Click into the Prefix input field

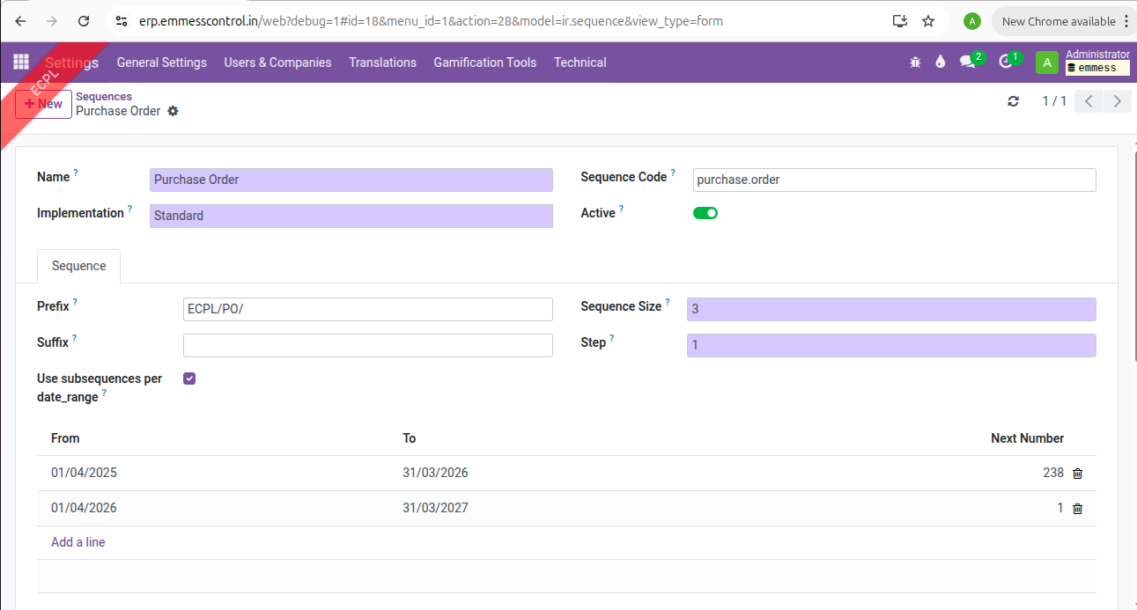[x=367, y=310]
